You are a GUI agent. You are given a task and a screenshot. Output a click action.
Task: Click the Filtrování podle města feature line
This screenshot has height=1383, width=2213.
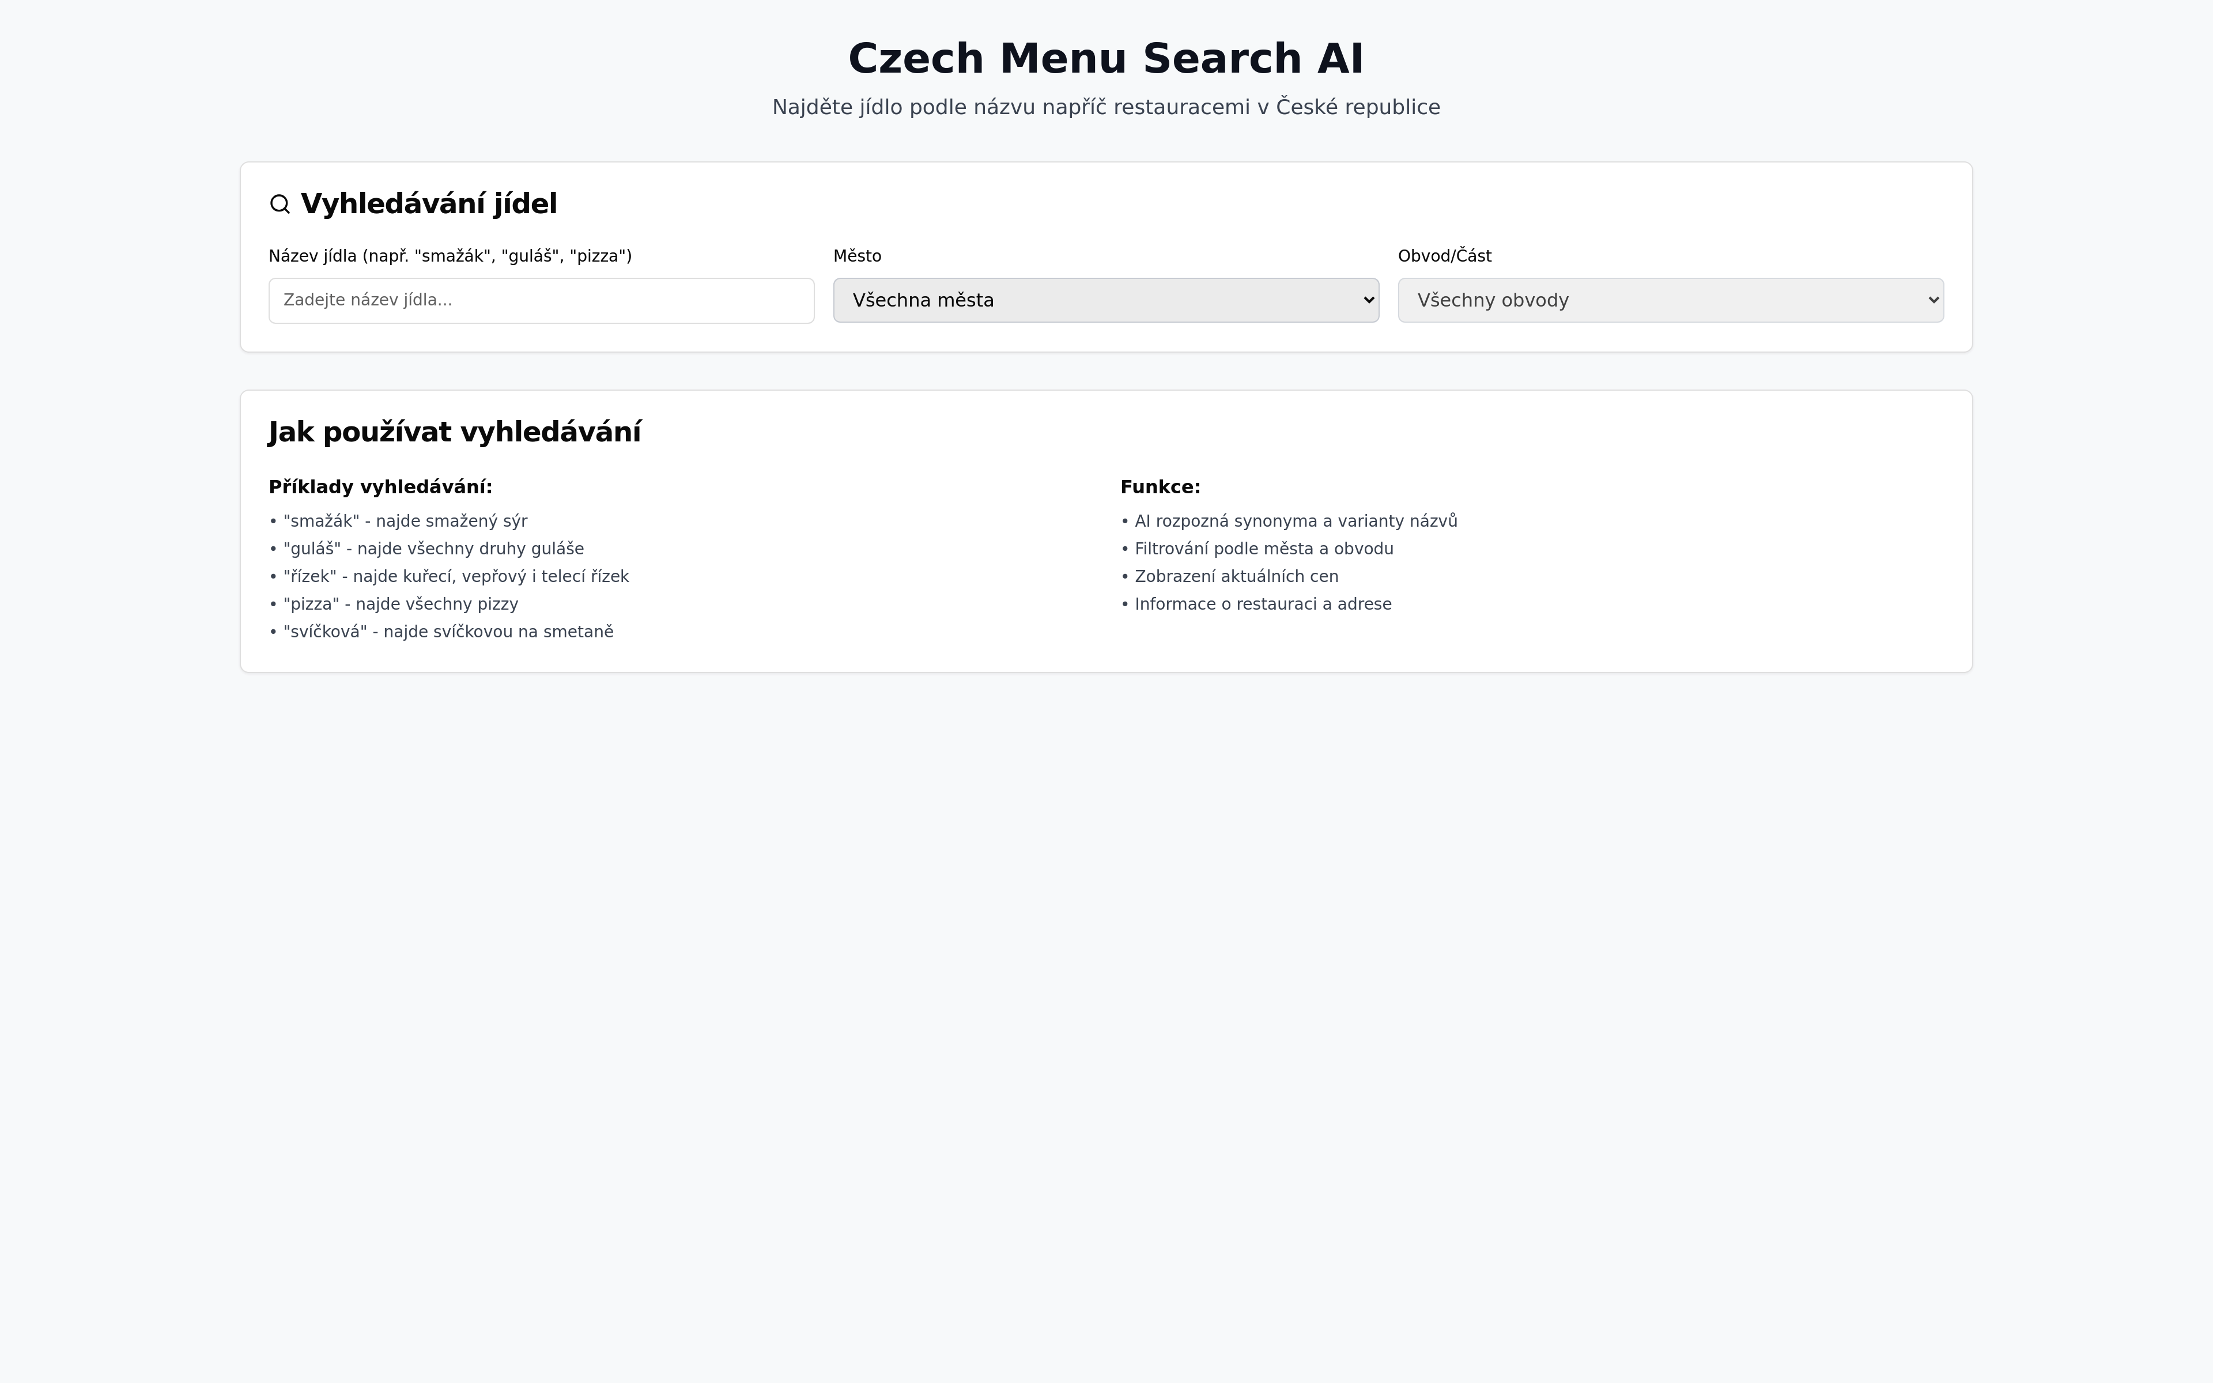[1256, 549]
